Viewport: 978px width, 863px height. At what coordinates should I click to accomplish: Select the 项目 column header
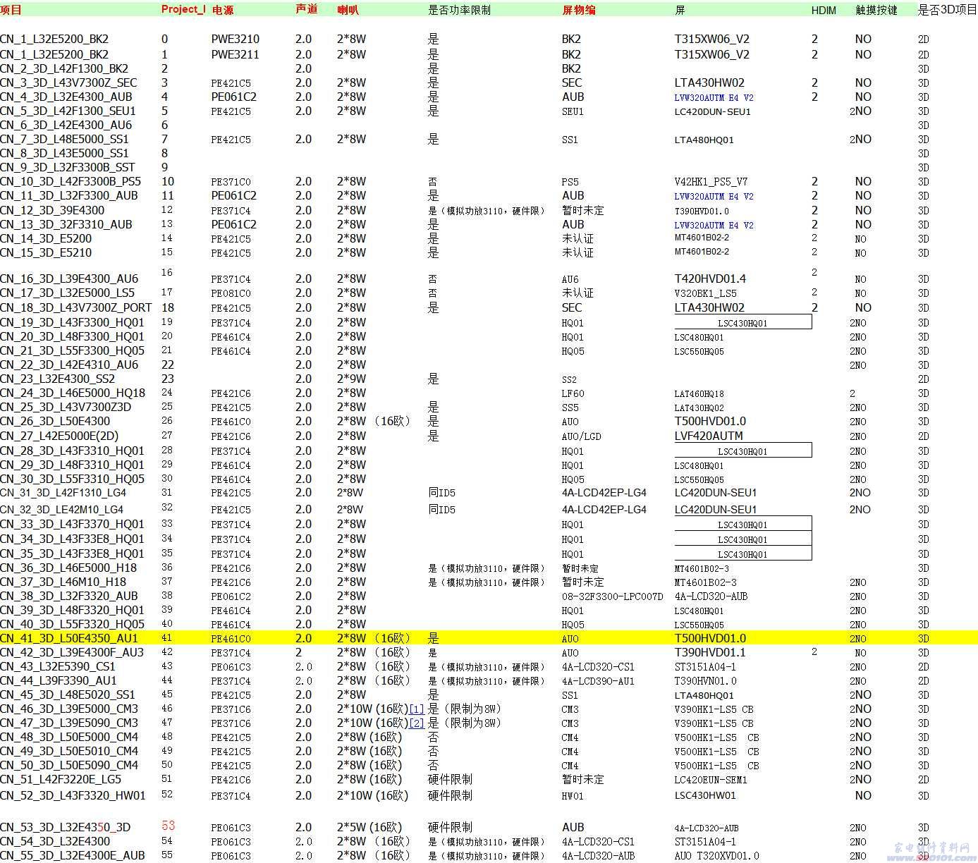(11, 9)
